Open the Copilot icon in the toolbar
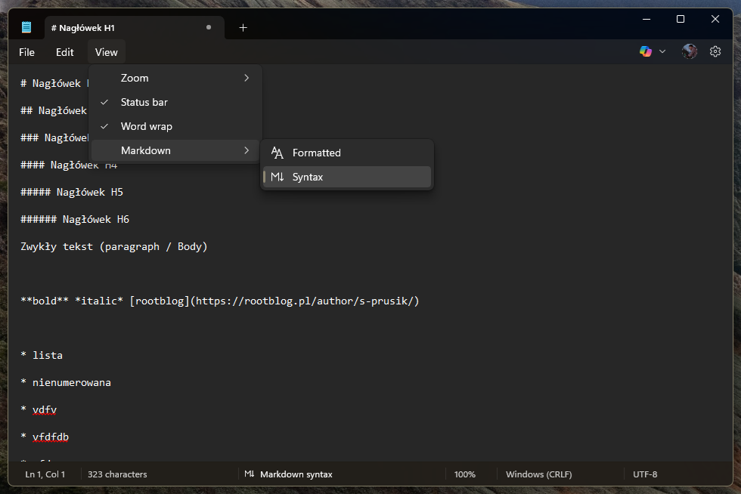Screen dimensions: 741x494 (x=645, y=51)
